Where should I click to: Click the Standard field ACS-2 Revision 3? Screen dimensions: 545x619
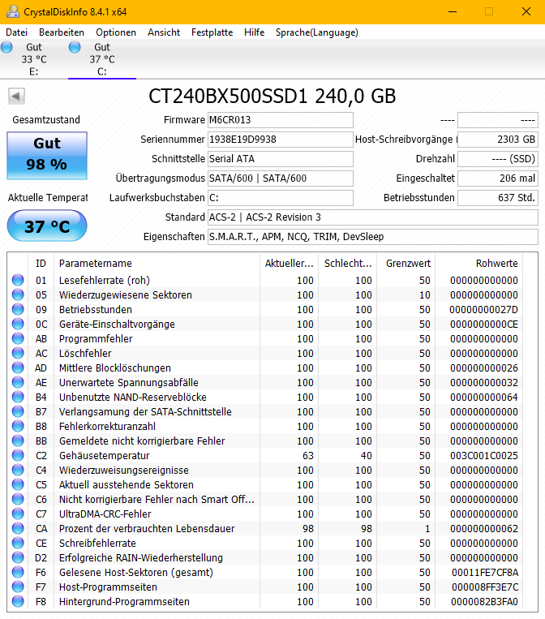point(373,217)
